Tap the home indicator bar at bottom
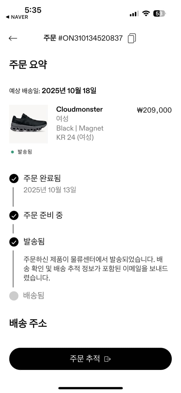This screenshot has height=393, width=181. click(x=90, y=388)
